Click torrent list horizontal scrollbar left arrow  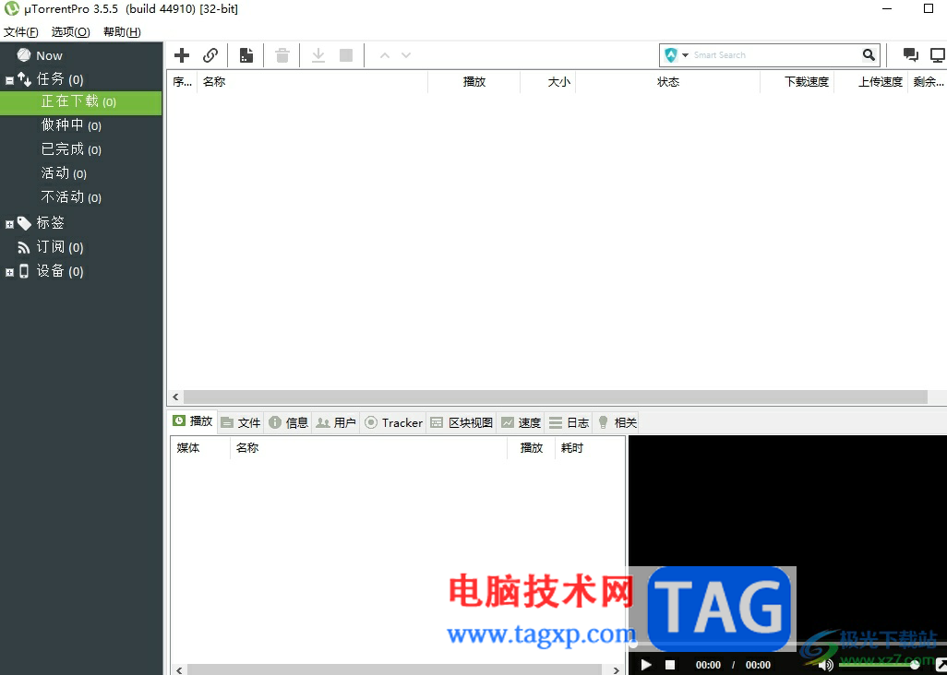tap(175, 397)
